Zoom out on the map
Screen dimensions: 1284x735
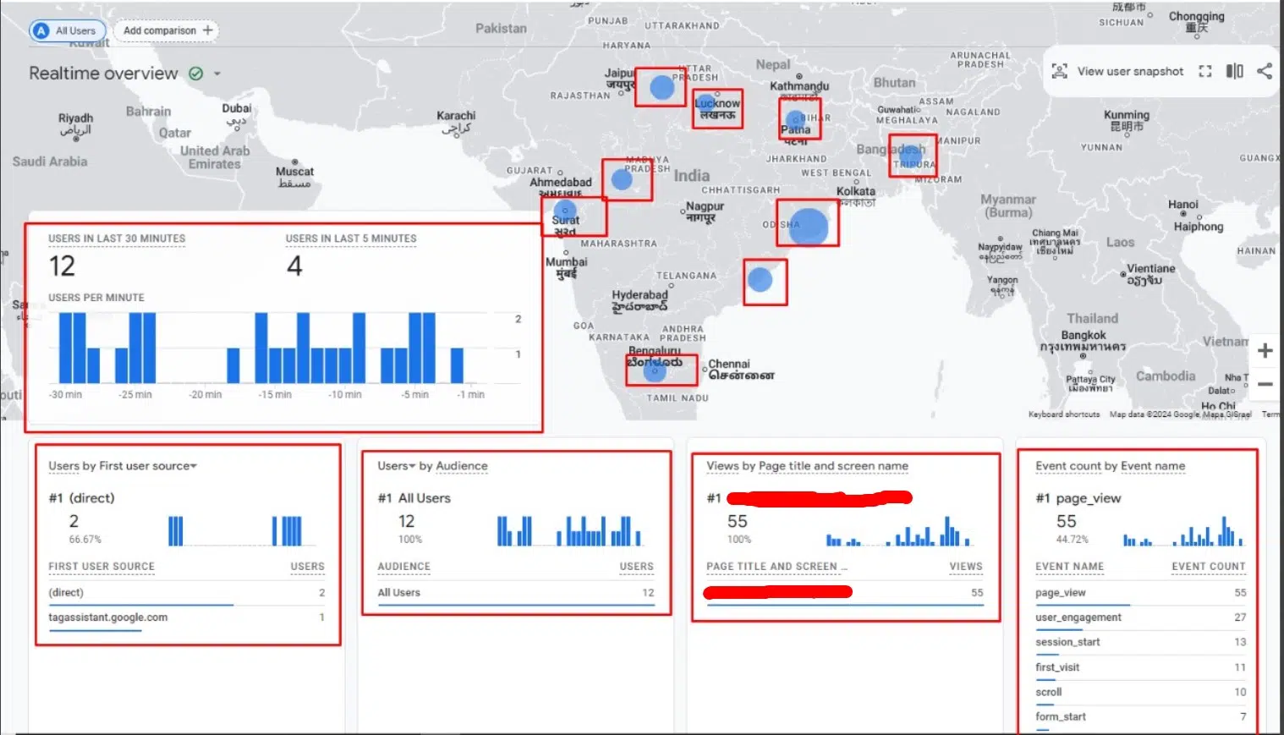(x=1265, y=384)
